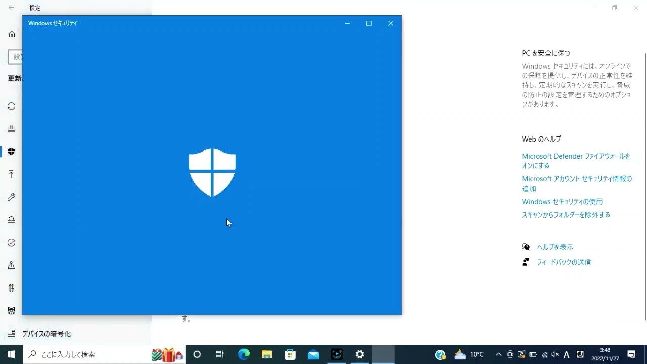Select Windows Security shield in Settings sidebar
The width and height of the screenshot is (647, 364).
pyautogui.click(x=11, y=152)
